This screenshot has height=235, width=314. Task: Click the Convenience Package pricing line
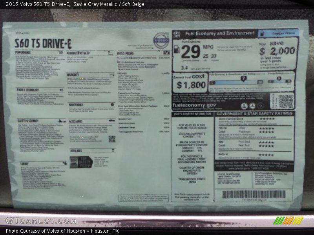pos(143,93)
